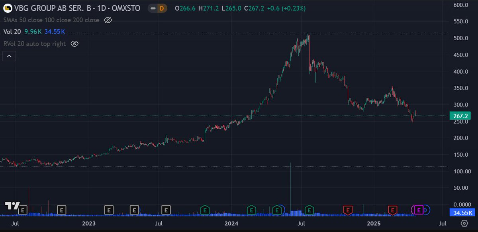Image resolution: width=478 pixels, height=232 pixels.
Task: Click the purple earnings E marker
Action: [x=419, y=210]
